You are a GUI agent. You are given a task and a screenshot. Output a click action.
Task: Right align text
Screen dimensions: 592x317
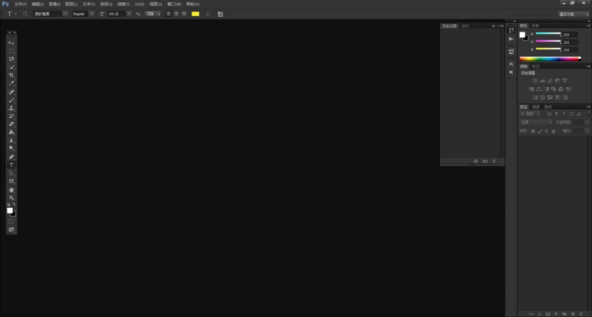tap(184, 14)
